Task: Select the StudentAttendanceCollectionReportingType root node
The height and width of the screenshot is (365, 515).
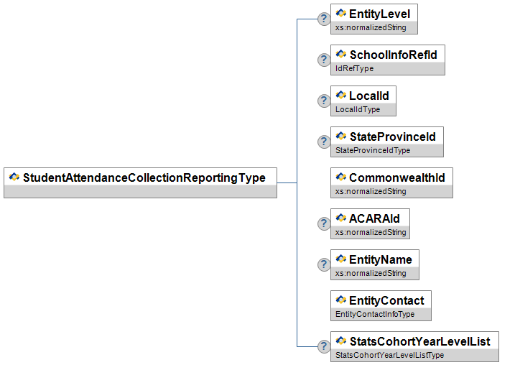Action: point(144,177)
